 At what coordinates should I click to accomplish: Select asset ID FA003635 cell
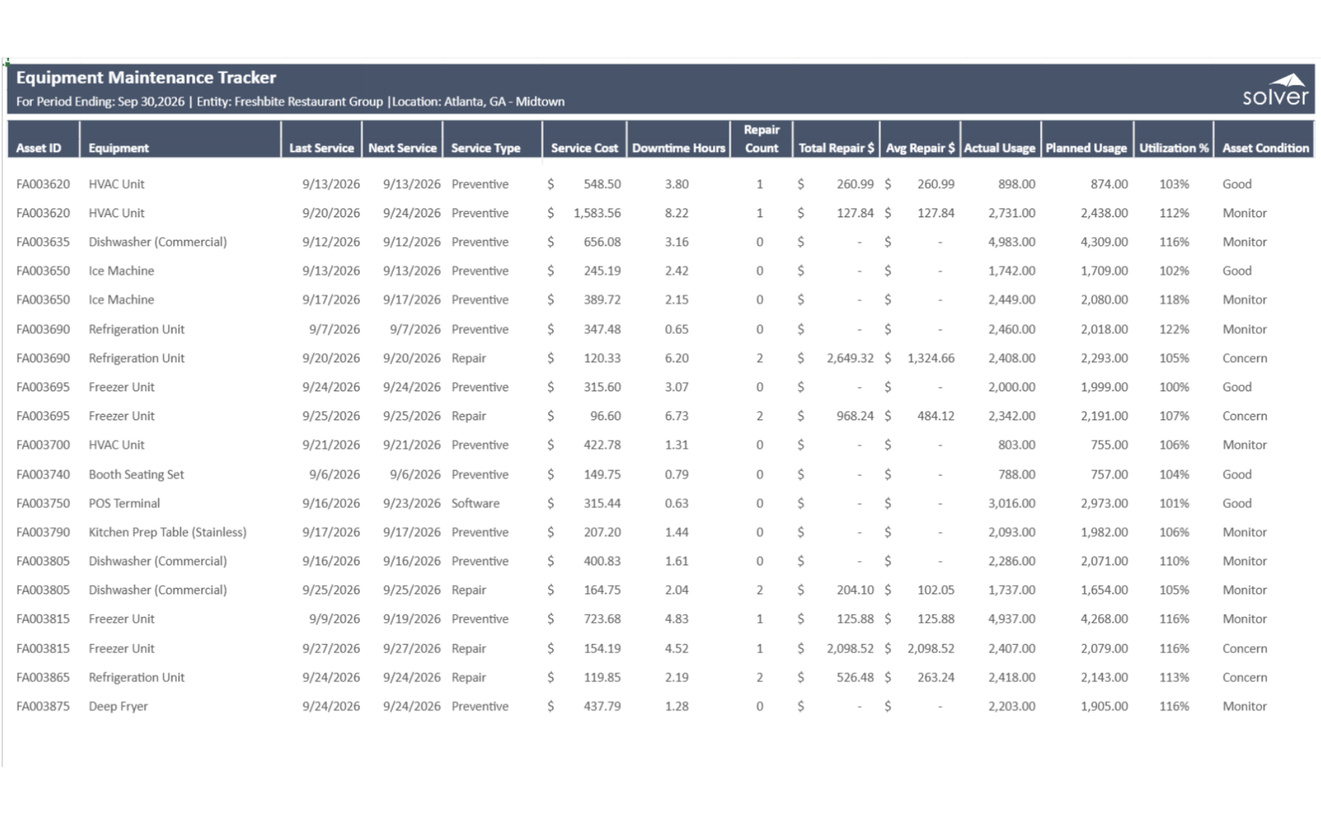pyautogui.click(x=43, y=242)
